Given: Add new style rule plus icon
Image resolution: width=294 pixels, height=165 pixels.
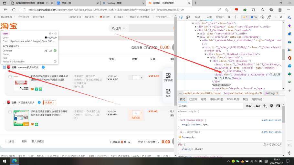Looking at the screenshot, I should click(x=264, y=106).
